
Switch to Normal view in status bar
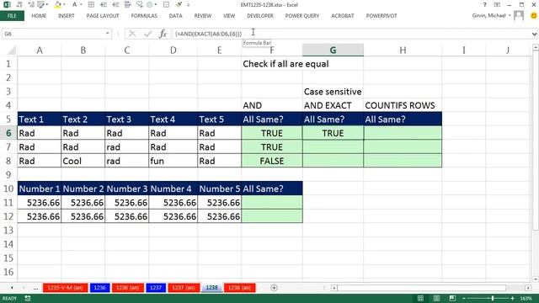point(420,298)
